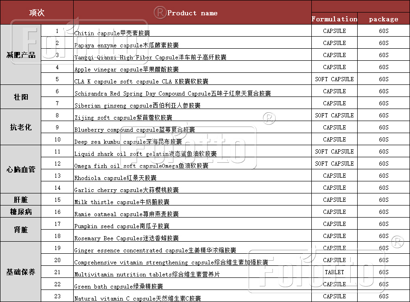Click the "Rhodiola capsule" cell

point(192,175)
